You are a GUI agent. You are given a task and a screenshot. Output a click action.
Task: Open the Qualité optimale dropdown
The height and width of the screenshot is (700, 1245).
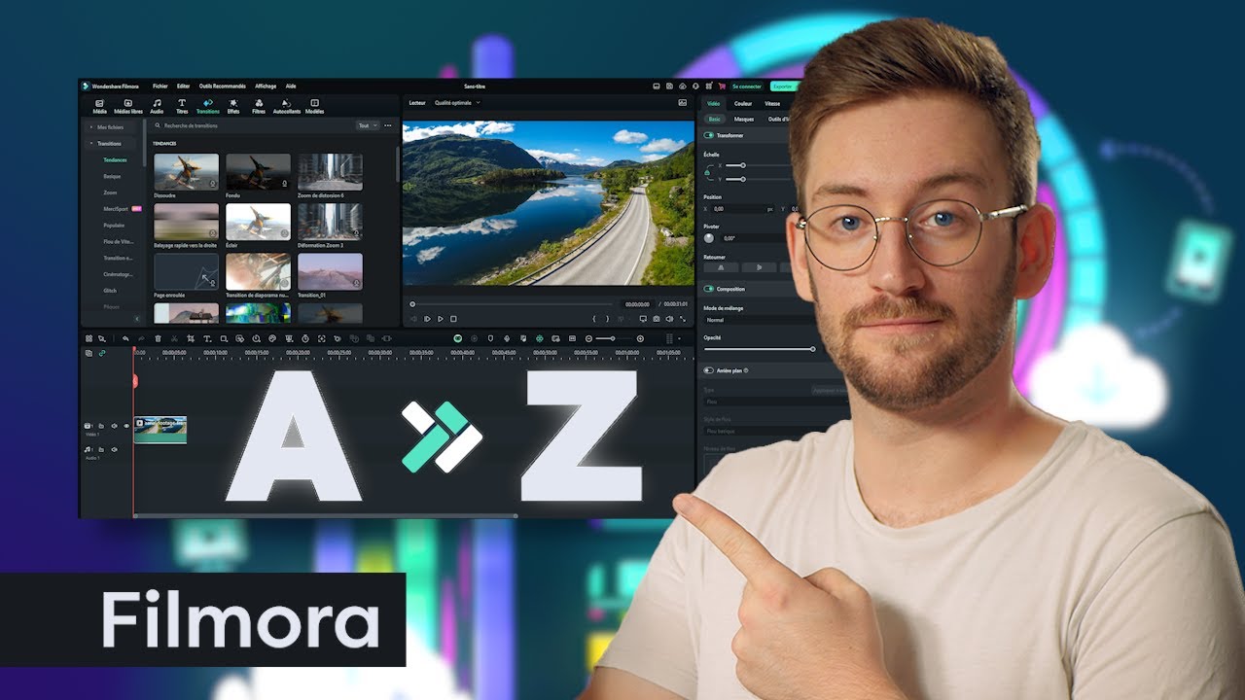pos(456,102)
